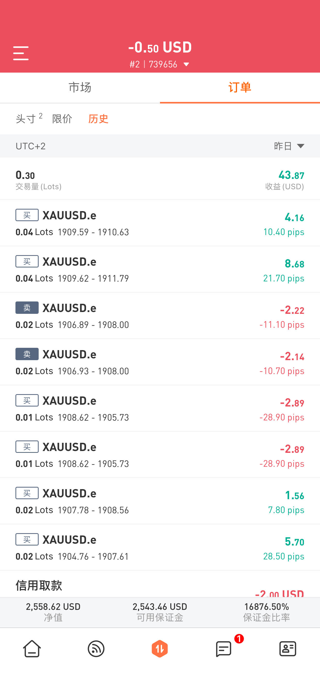Tap the -0.50 USD balance header
The image size is (320, 692).
160,48
